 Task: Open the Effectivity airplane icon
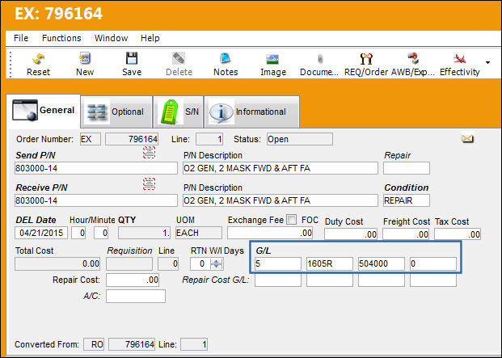tap(459, 59)
